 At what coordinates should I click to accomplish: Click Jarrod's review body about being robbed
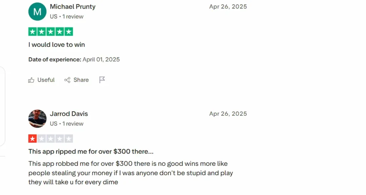[130, 173]
